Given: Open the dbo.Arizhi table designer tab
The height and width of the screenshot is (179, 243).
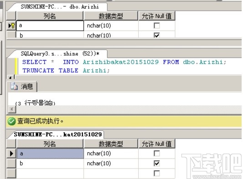Looking at the screenshot, I should [x=60, y=7].
